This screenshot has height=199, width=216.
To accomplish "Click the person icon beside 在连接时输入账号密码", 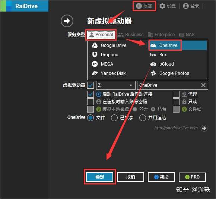I will click(99, 102).
